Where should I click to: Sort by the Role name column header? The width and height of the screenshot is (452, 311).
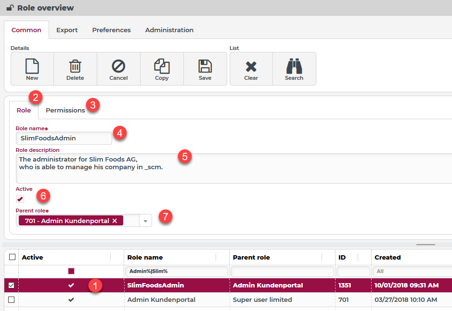[145, 257]
